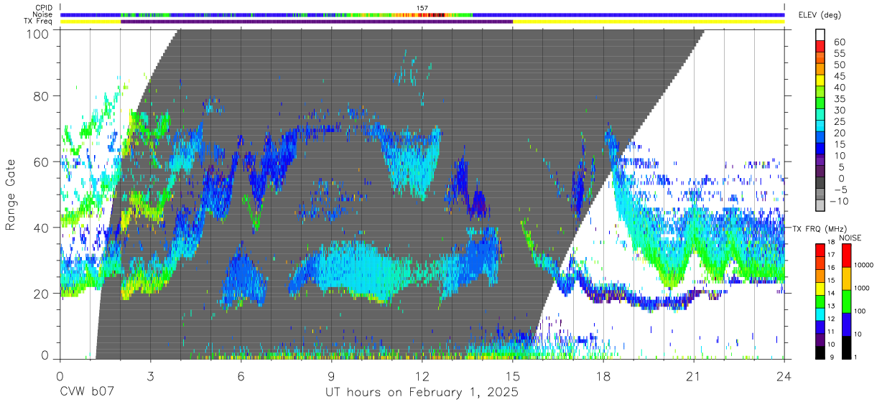Click the TX FRQ legend label "14"
Image resolution: width=882 pixels, height=407 pixels.
coord(830,294)
